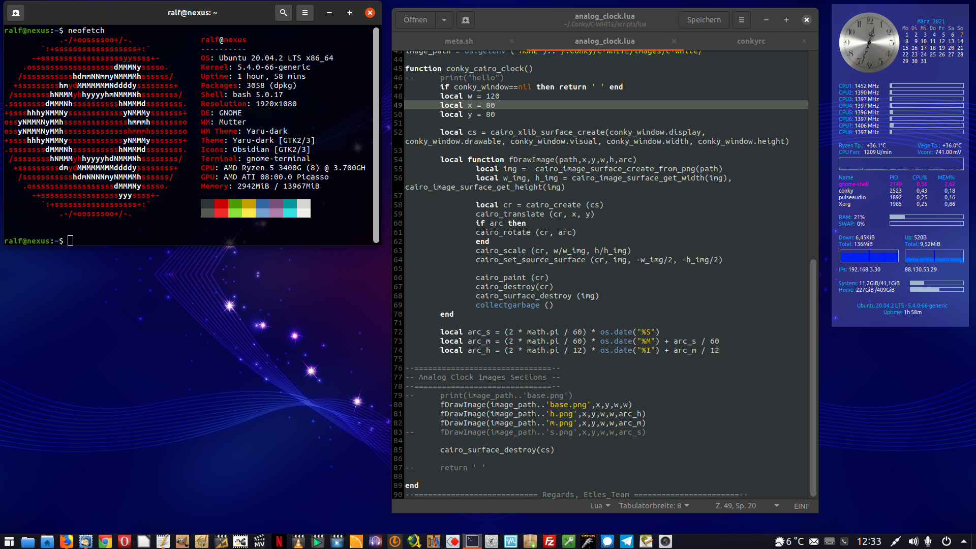This screenshot has height=549, width=976.
Task: Click the Öffnen button
Action: (x=415, y=20)
